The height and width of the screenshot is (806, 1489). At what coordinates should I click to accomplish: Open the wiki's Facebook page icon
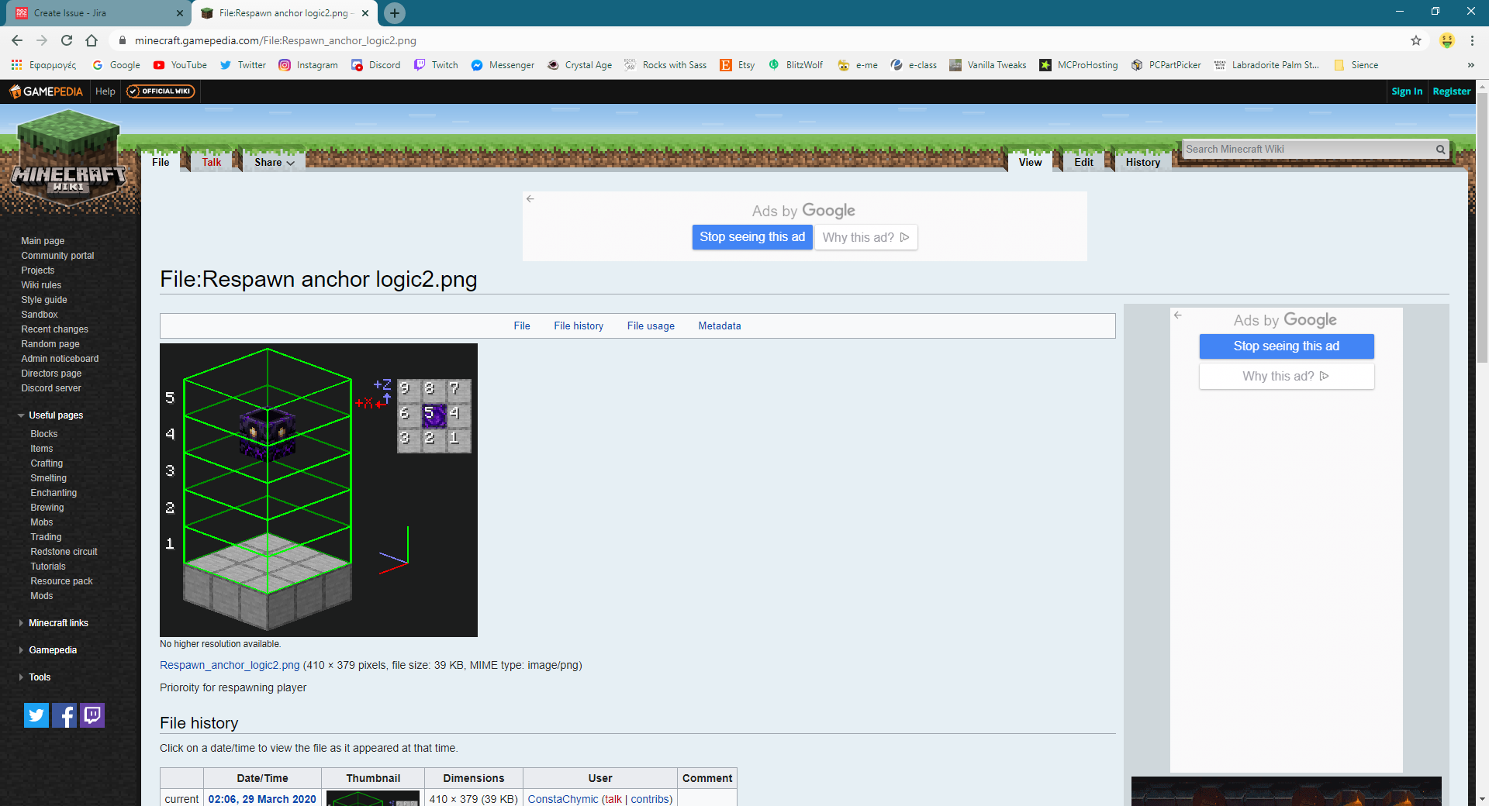tap(64, 715)
